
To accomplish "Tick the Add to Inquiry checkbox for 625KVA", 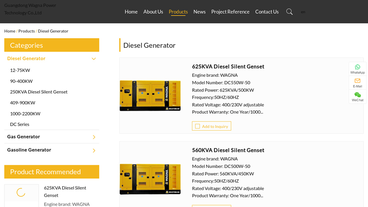I will coord(197,126).
